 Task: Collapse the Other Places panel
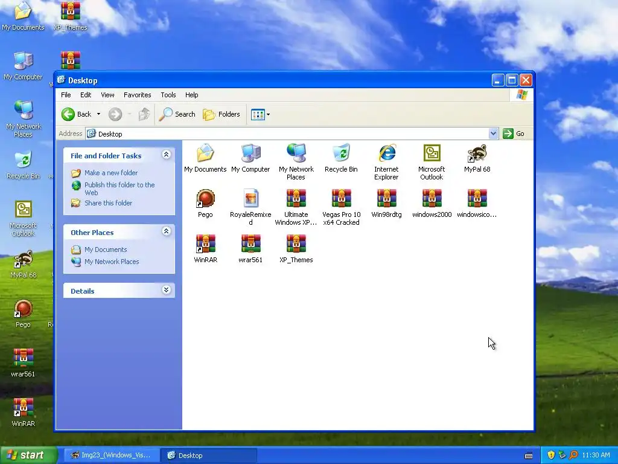pyautogui.click(x=167, y=231)
